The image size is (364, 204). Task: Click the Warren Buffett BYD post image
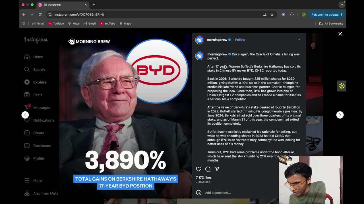[x=125, y=116]
